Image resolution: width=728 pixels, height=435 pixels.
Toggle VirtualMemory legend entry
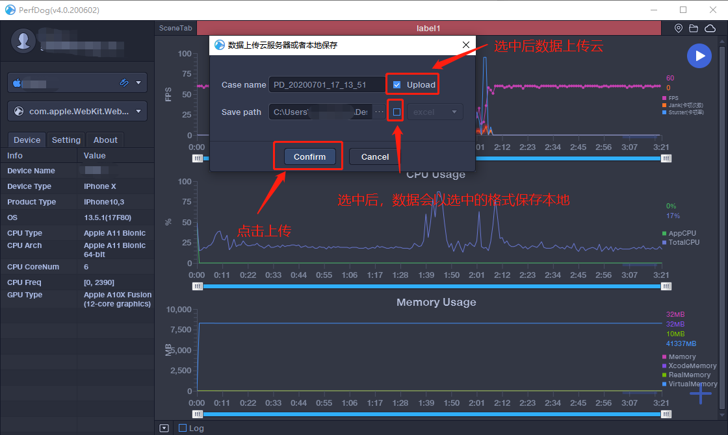[690, 384]
